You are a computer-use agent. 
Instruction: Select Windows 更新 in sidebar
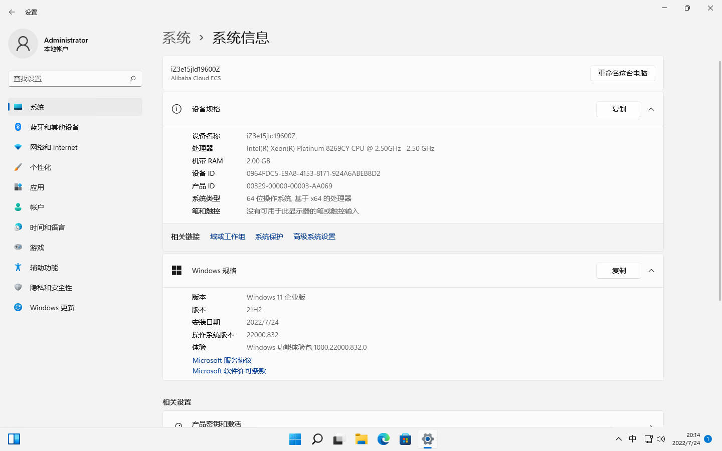click(x=75, y=308)
